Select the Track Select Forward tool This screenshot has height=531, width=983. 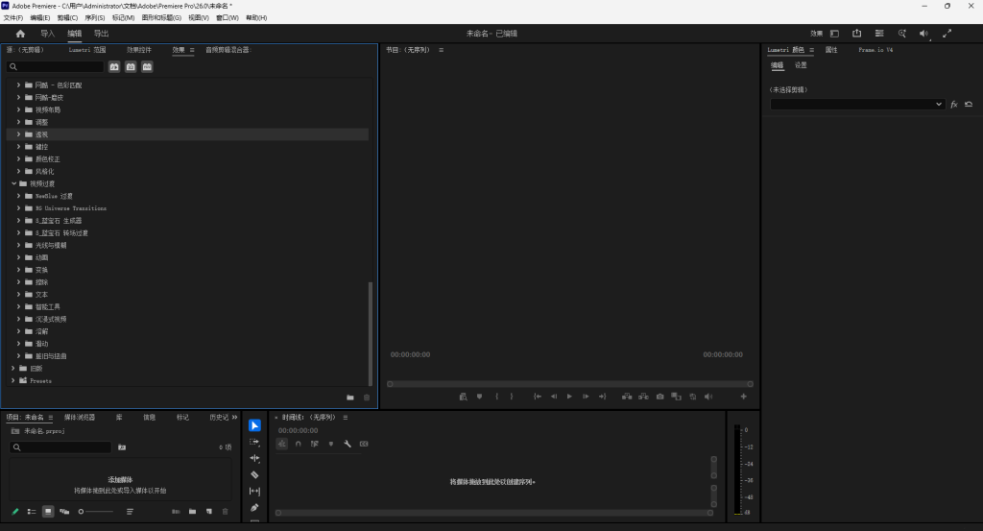tap(254, 442)
